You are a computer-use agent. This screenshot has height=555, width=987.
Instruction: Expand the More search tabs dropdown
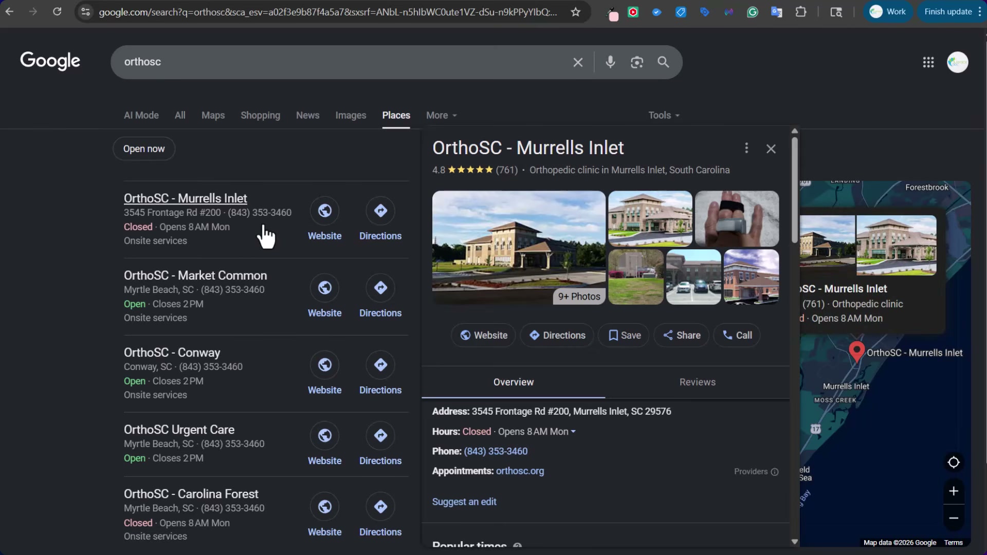[441, 116]
